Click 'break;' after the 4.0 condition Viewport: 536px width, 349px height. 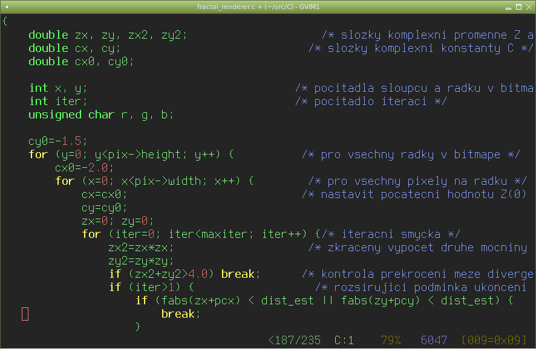point(241,274)
